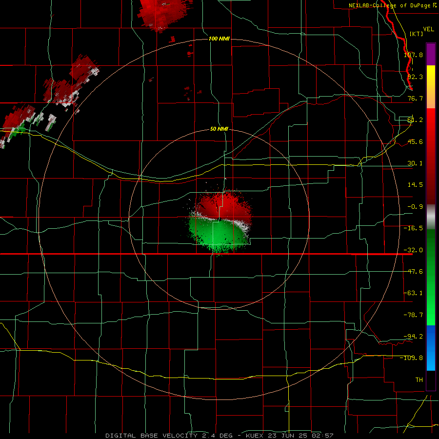
Task: Click the -16.5 velocity scale value
Action: 413,228
